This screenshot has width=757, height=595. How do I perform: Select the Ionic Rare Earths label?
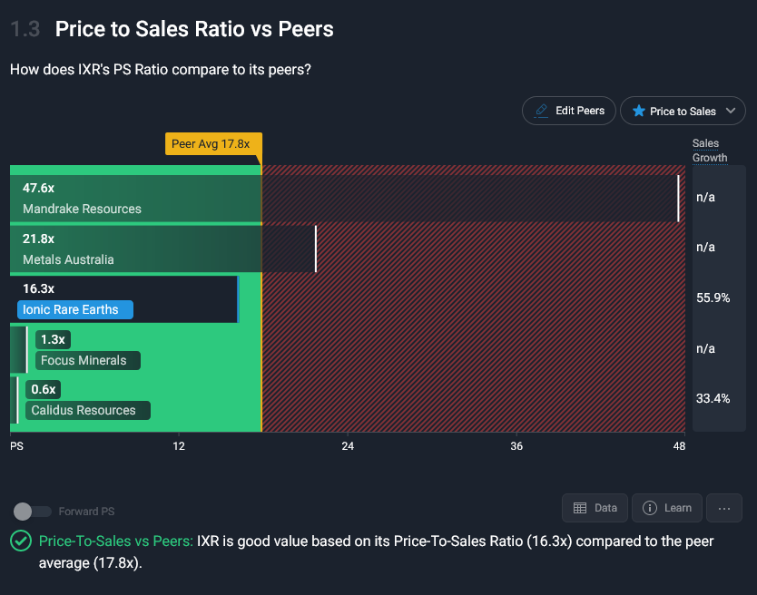click(74, 310)
